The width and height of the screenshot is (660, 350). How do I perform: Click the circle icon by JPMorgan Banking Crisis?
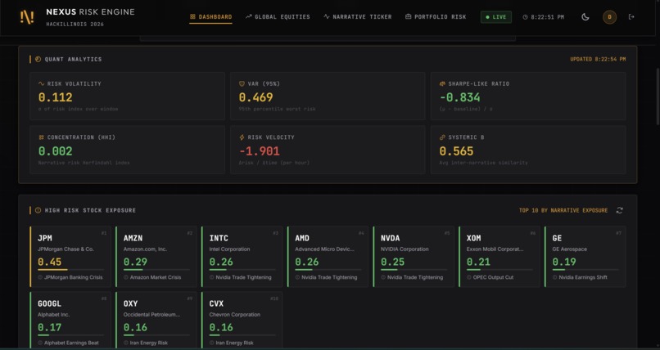click(x=40, y=277)
